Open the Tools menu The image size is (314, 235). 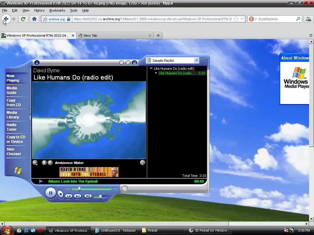tap(74, 10)
